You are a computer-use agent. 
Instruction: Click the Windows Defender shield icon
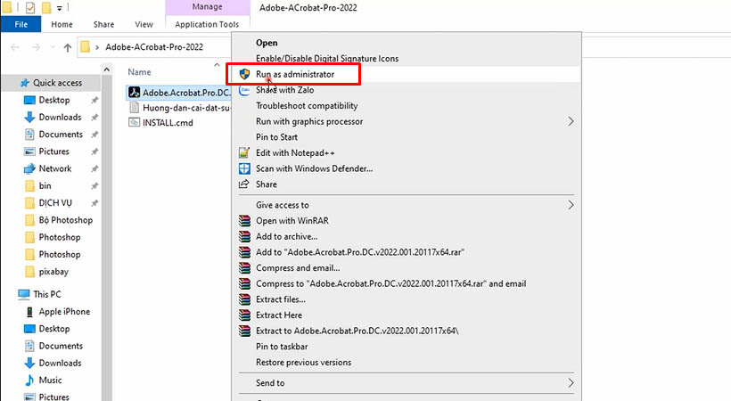click(244, 168)
